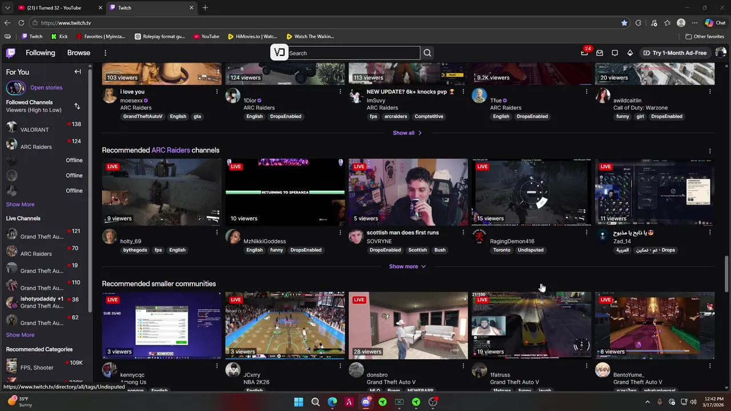Open options for holty_69 stream card
Viewport: 731px width, 411px height.
coord(216,232)
